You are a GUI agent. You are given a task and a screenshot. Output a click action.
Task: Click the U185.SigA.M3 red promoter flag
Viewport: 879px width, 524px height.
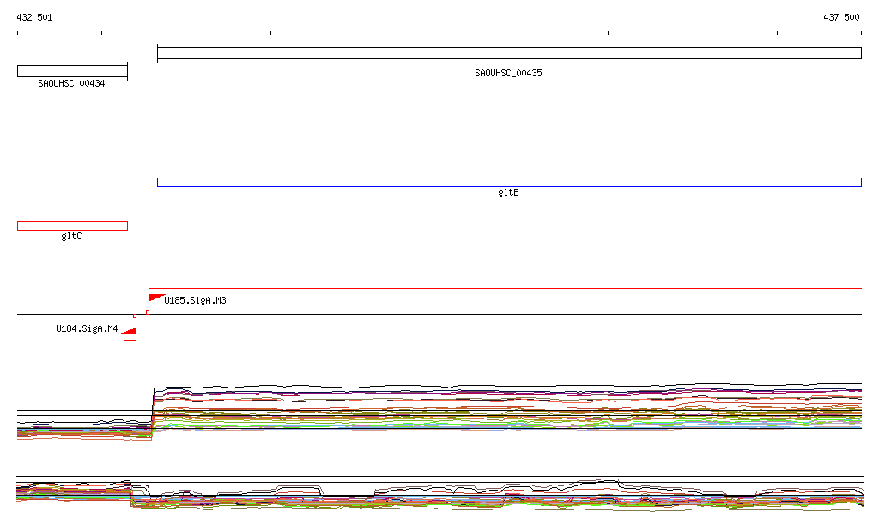[155, 298]
